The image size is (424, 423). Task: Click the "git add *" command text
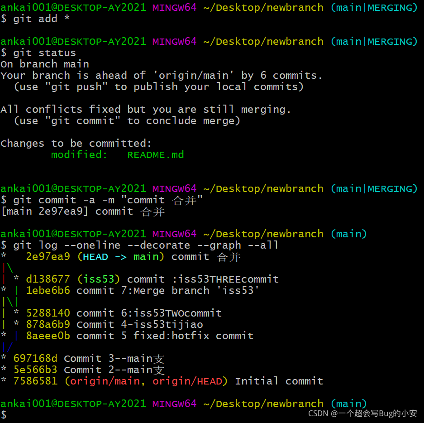click(41, 19)
